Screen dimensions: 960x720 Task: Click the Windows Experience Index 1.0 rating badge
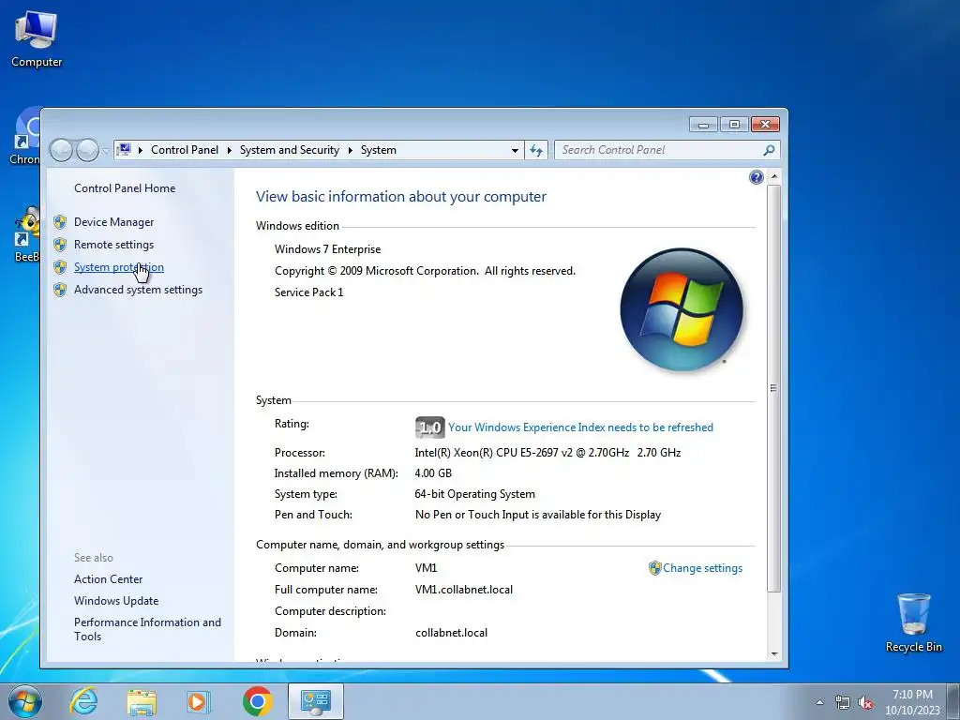429,427
